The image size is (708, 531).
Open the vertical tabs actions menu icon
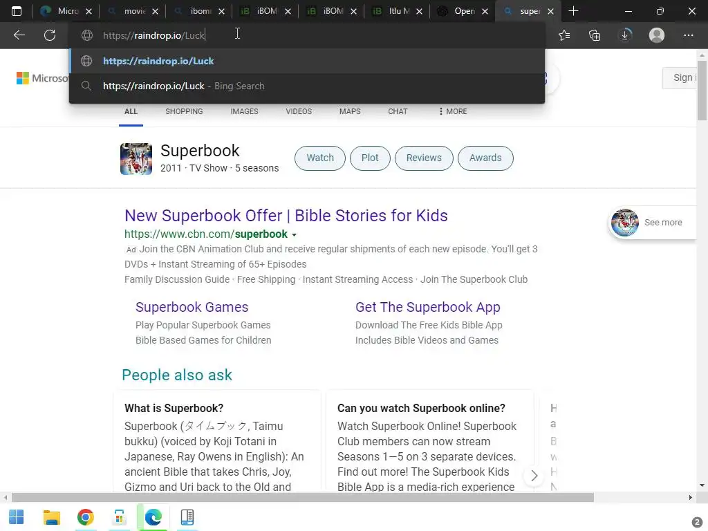coord(17,11)
